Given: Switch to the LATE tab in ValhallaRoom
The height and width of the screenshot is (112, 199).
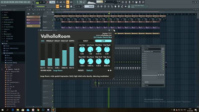Looking at the screenshot, I should click(x=103, y=41).
